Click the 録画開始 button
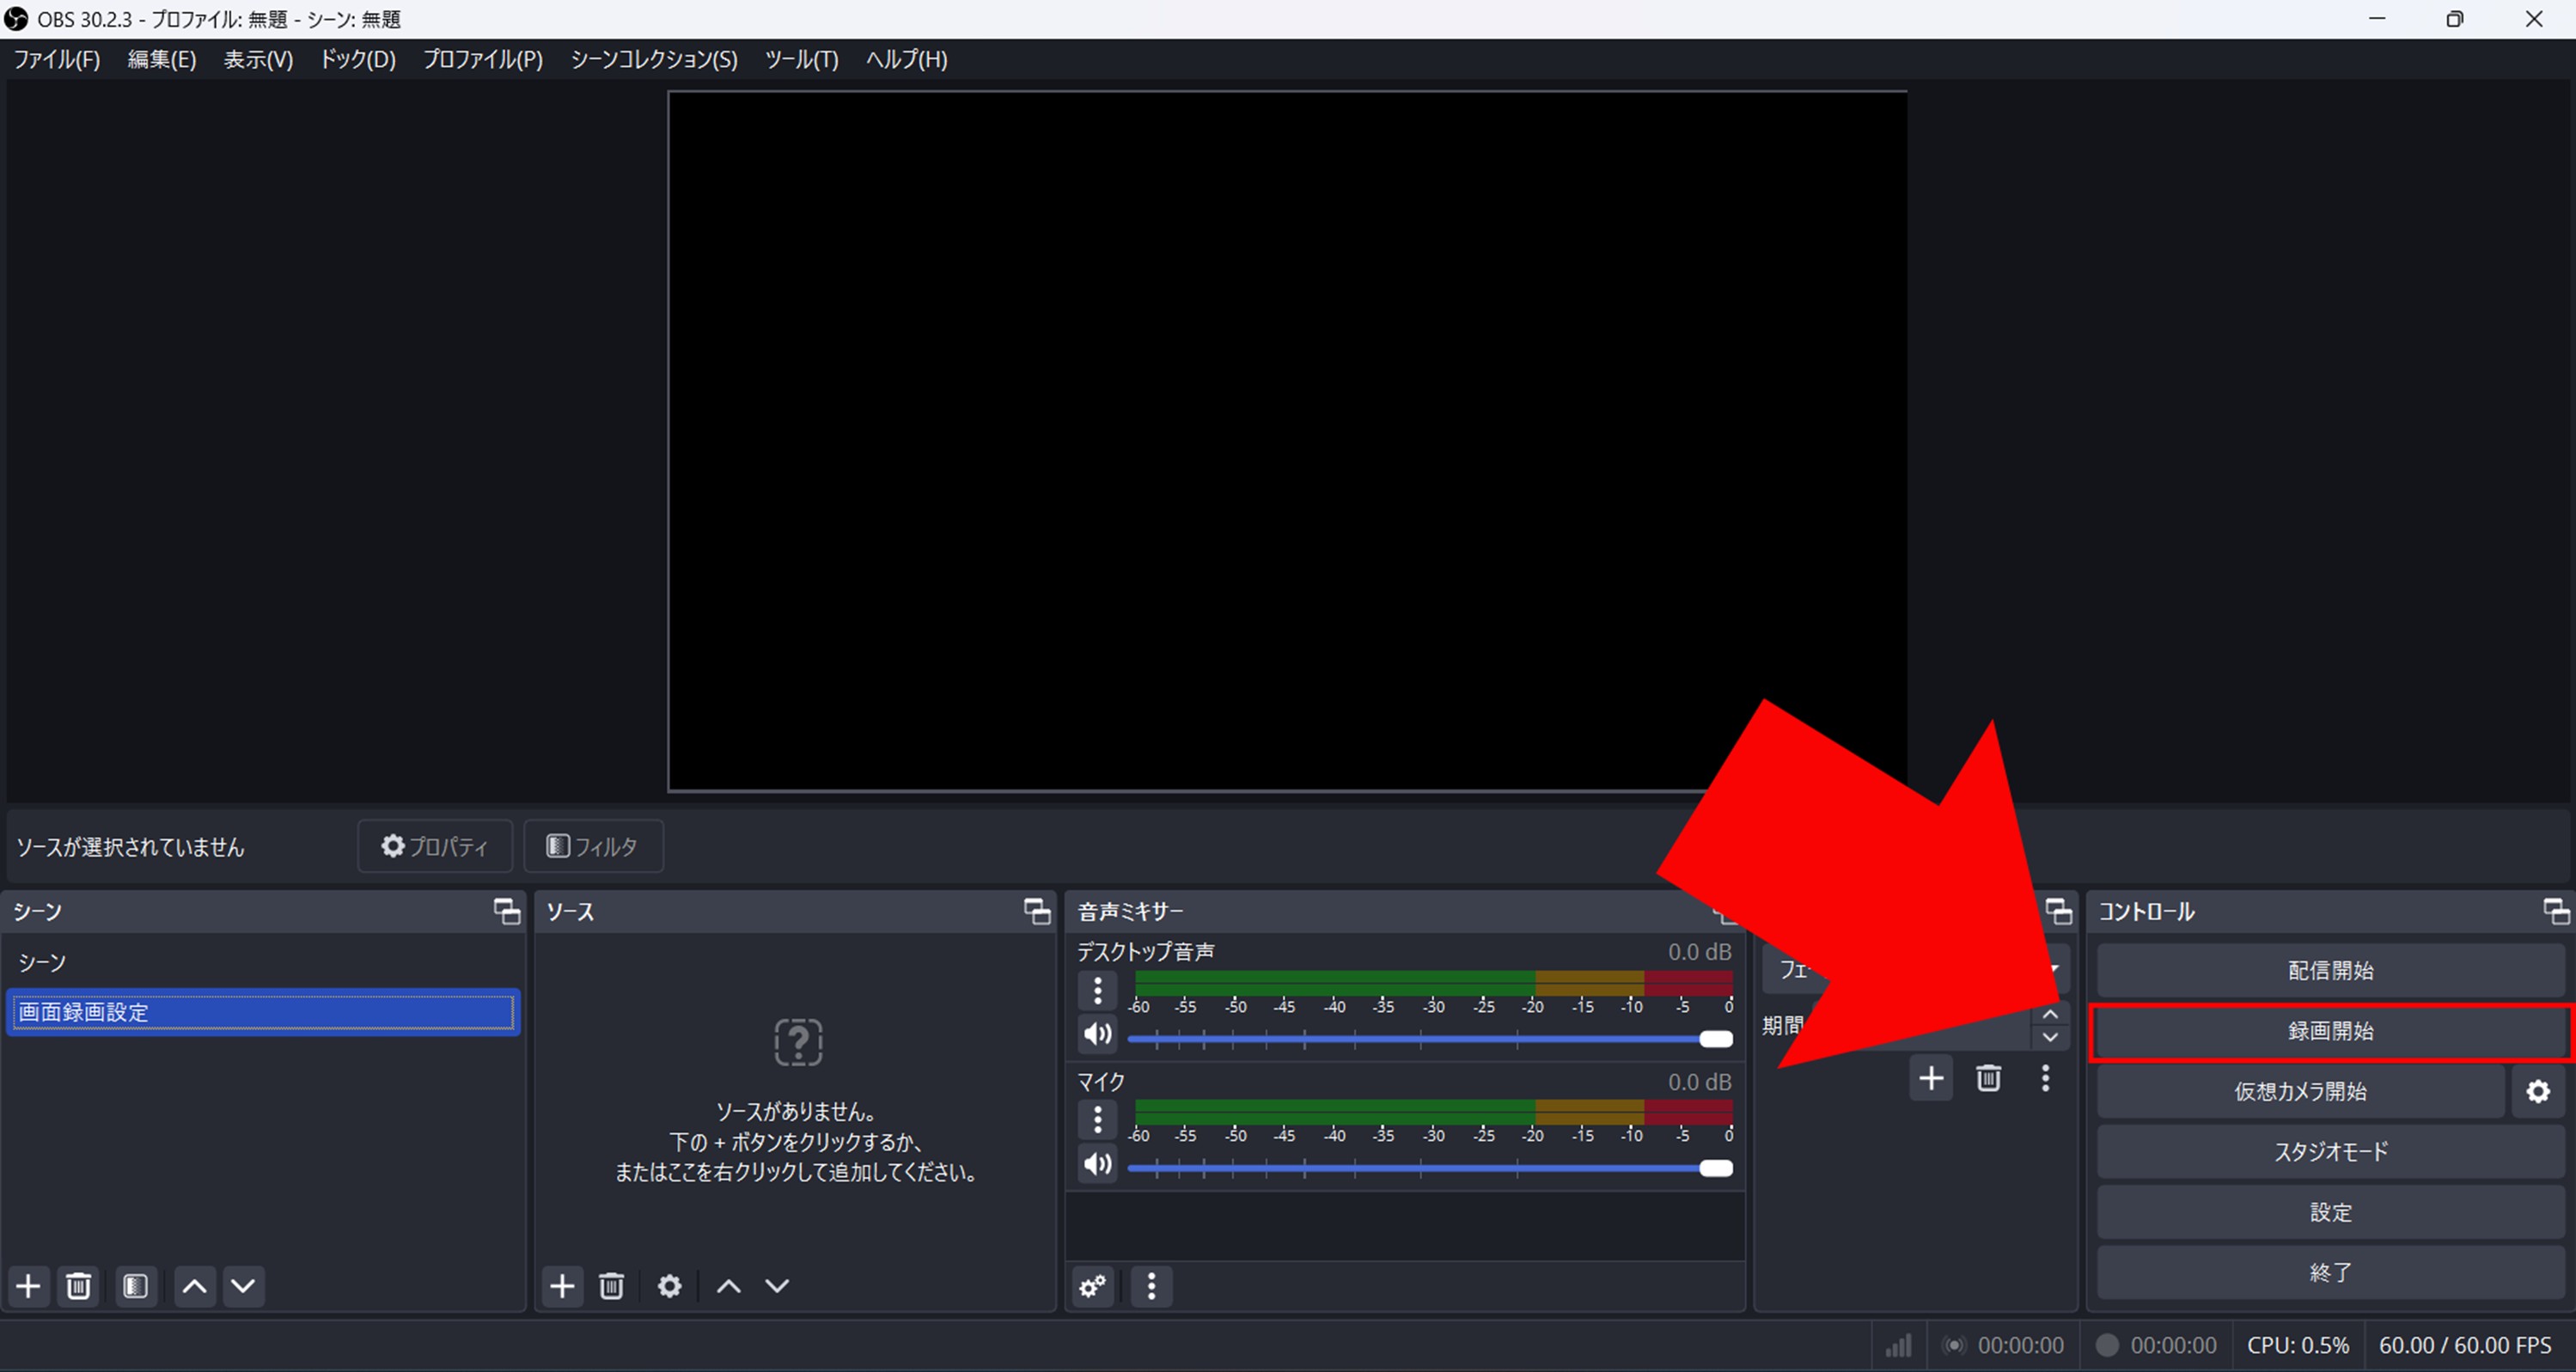2576x1372 pixels. pos(2330,1031)
